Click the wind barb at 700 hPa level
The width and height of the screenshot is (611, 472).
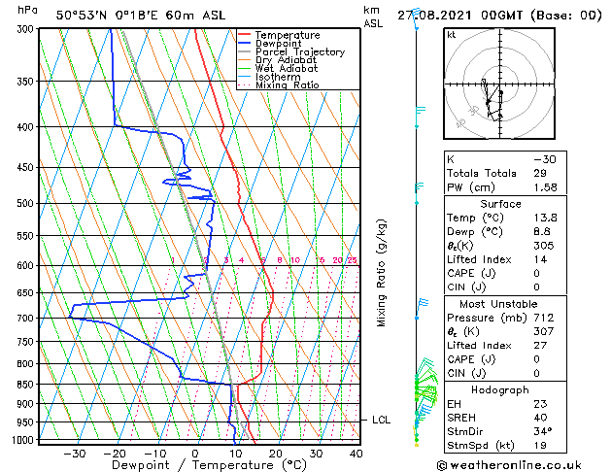click(422, 309)
